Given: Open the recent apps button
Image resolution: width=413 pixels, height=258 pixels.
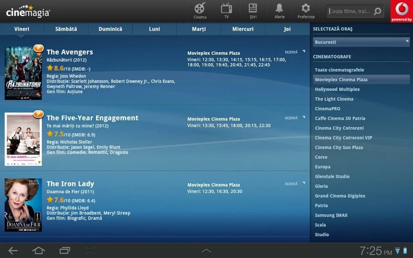Looking at the screenshot, I should pyautogui.click(x=65, y=251).
